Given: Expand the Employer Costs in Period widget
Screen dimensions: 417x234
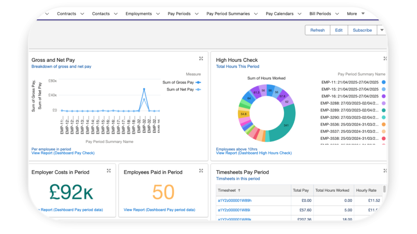Looking at the screenshot, I should tap(109, 171).
